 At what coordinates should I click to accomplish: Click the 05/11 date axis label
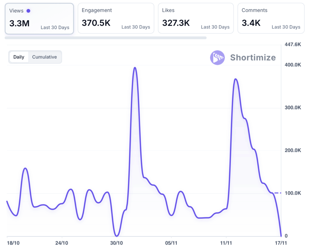(x=171, y=242)
